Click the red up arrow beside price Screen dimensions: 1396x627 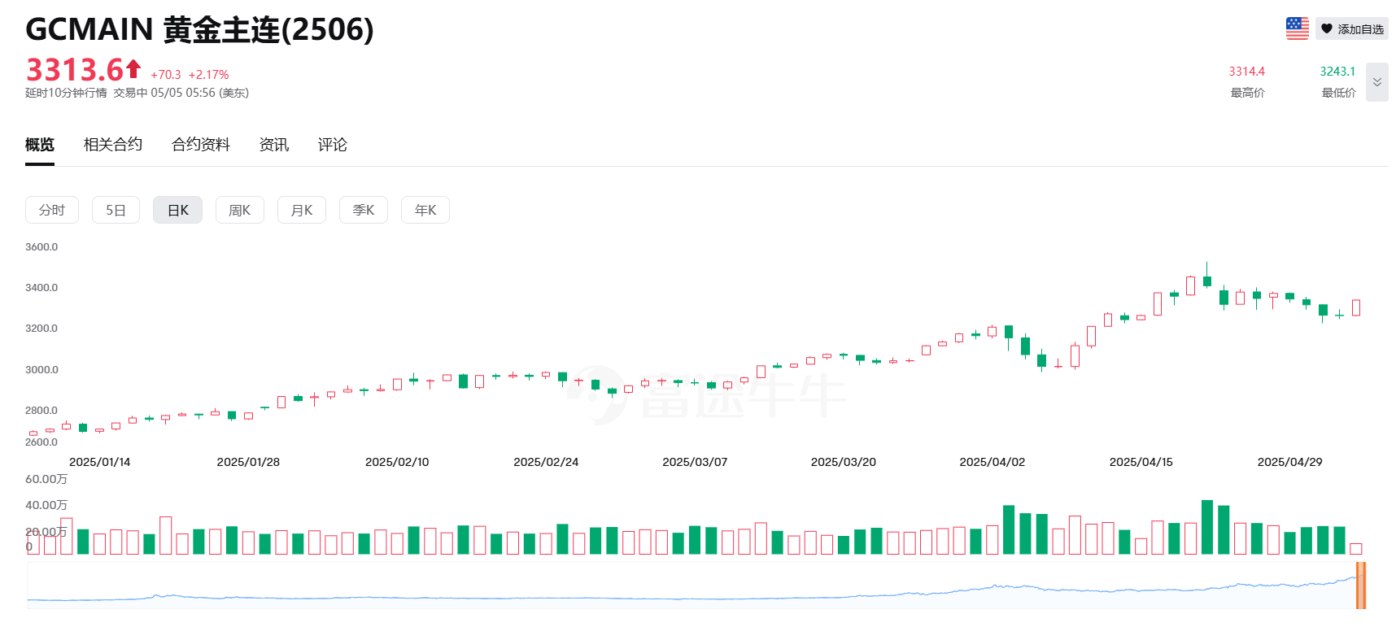[133, 68]
